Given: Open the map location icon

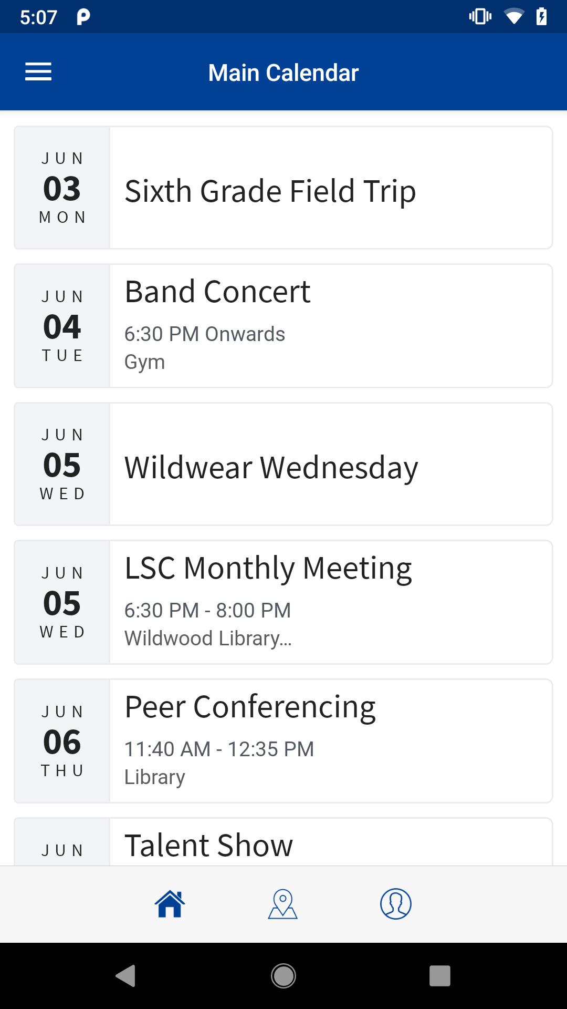Looking at the screenshot, I should point(283,904).
